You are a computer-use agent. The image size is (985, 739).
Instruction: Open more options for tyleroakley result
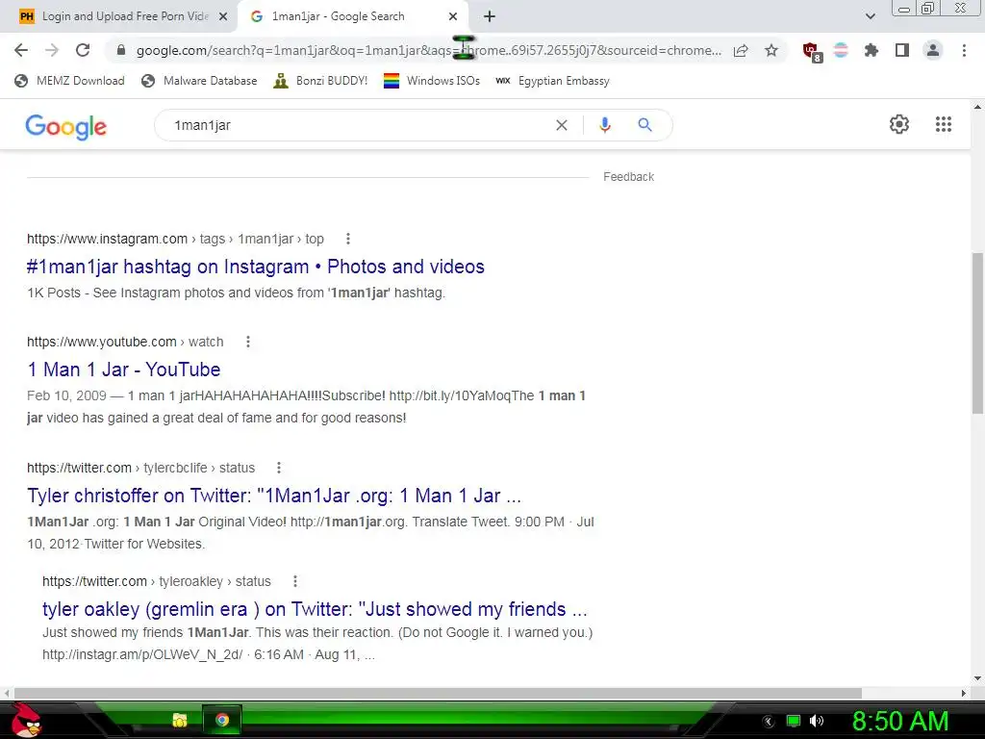pyautogui.click(x=295, y=581)
